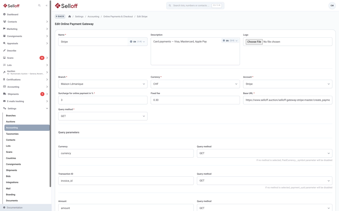Click the Appraisals magnifier icon
This screenshot has height=211, width=339.
[x=4, y=43]
